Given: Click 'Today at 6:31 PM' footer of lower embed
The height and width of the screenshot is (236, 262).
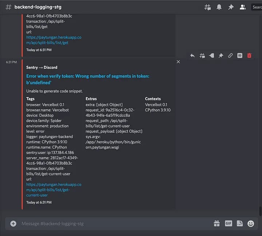Looking at the screenshot, I should point(39,203).
